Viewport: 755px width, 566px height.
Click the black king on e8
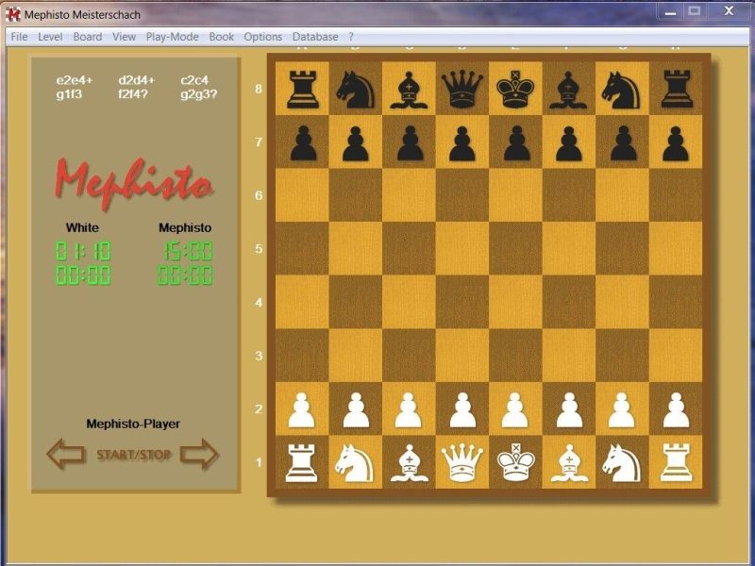click(515, 89)
